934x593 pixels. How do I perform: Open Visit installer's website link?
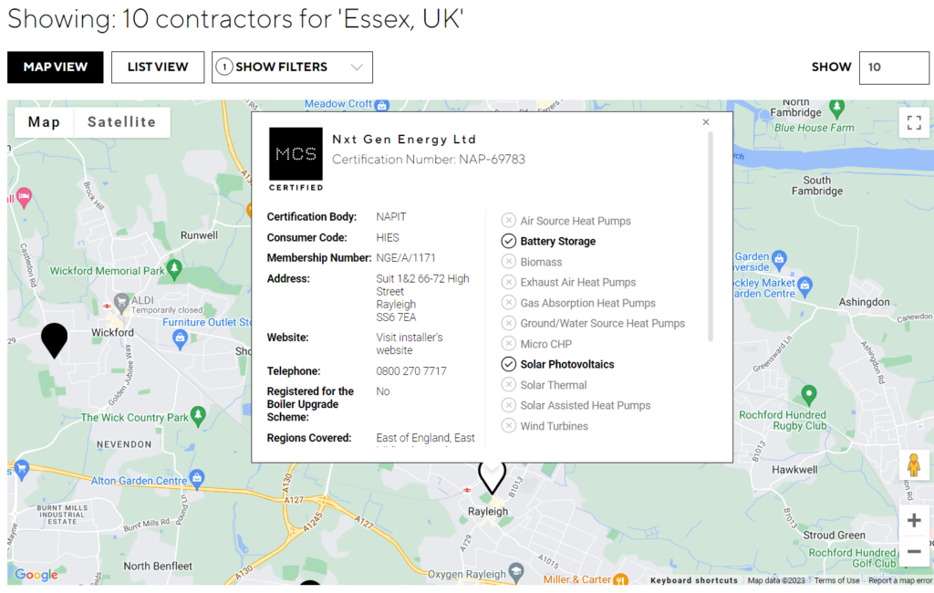(x=410, y=344)
